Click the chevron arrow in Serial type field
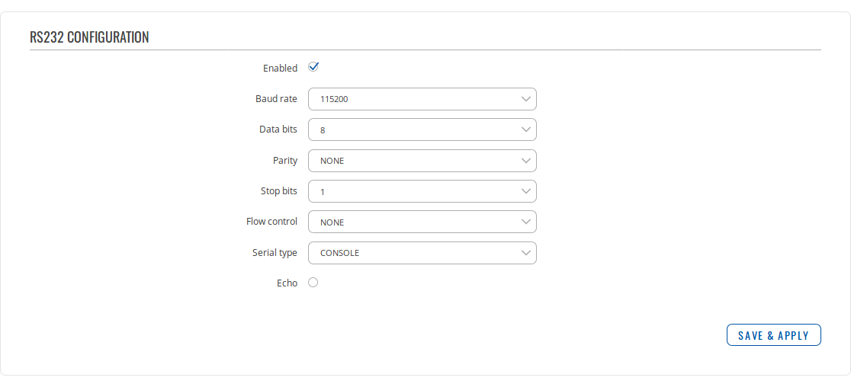 [x=525, y=253]
